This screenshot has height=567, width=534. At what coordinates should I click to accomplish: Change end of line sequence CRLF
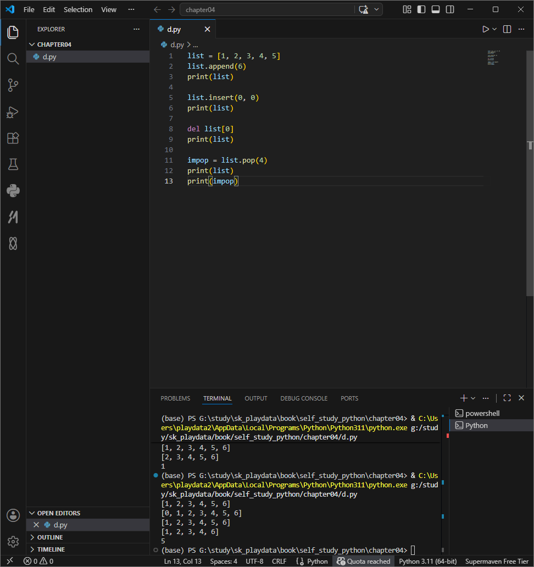(279, 561)
